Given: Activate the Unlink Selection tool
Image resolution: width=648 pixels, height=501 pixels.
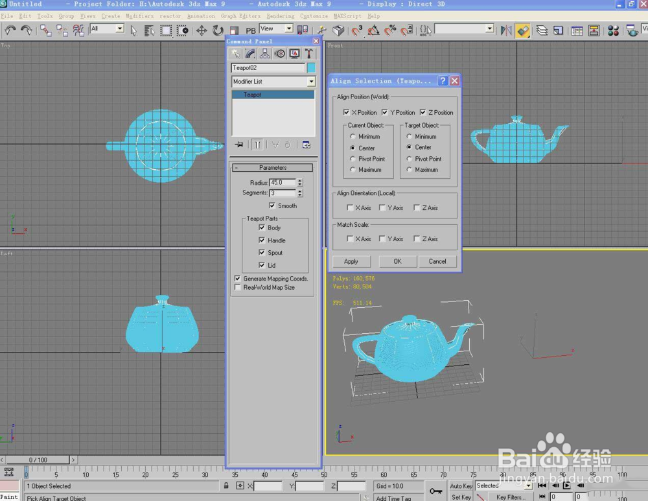Looking at the screenshot, I should (62, 30).
